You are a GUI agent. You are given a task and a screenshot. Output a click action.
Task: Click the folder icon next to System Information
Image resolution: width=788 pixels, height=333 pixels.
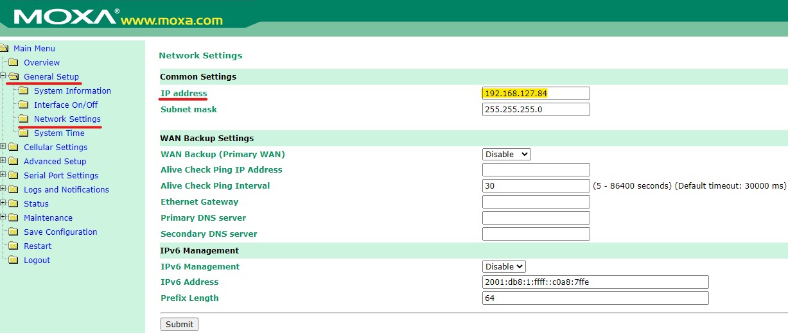(x=23, y=90)
